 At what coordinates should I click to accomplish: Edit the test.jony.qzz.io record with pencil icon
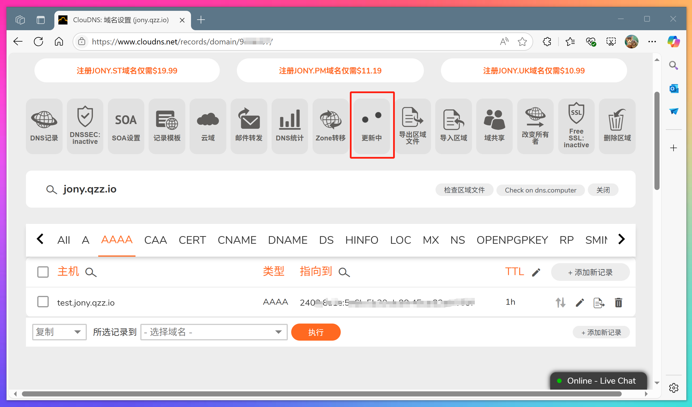(580, 302)
